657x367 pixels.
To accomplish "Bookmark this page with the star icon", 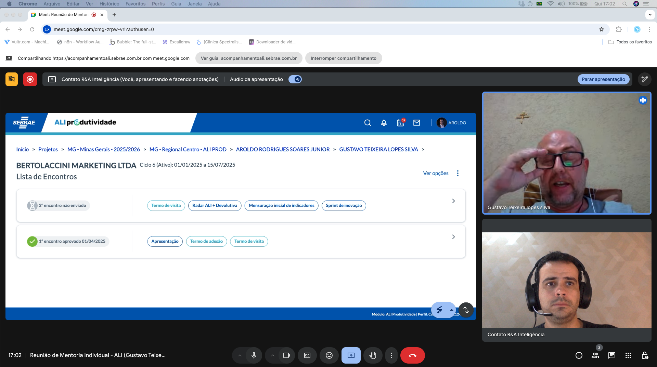I will click(602, 29).
